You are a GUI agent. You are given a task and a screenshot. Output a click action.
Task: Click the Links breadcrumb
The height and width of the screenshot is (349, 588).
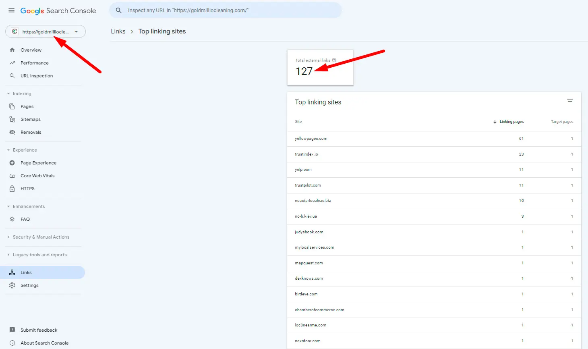[118, 31]
